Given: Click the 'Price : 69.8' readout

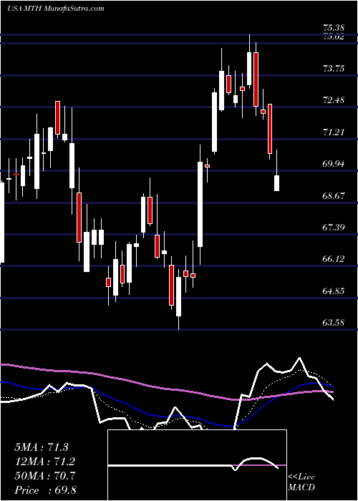Looking at the screenshot, I should [45, 490].
